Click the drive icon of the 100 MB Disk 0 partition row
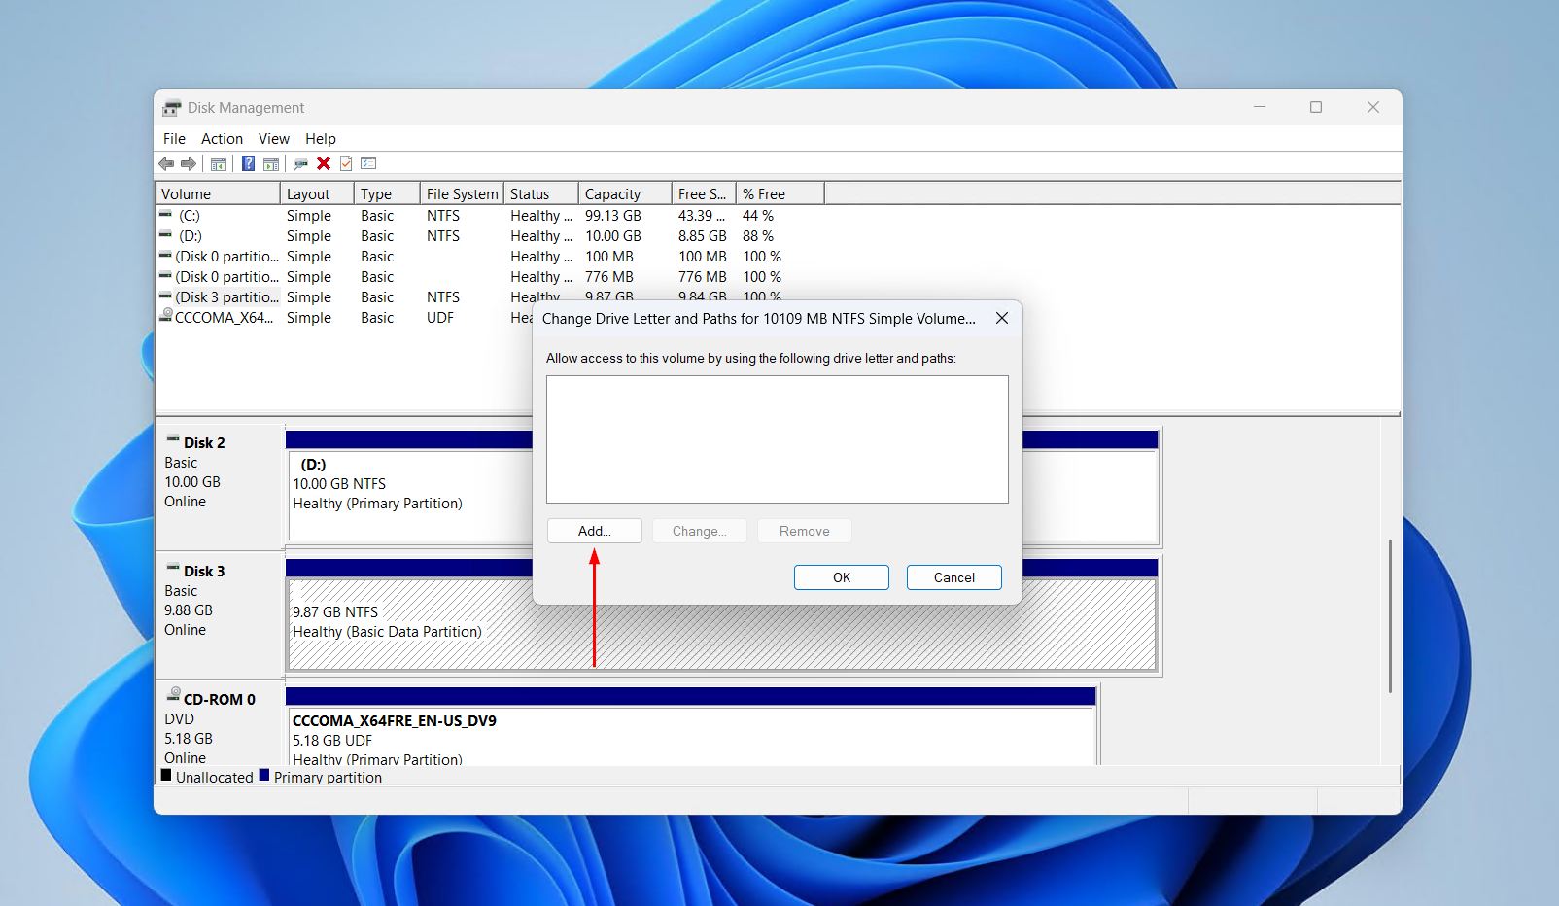The width and height of the screenshot is (1559, 906). pos(166,256)
